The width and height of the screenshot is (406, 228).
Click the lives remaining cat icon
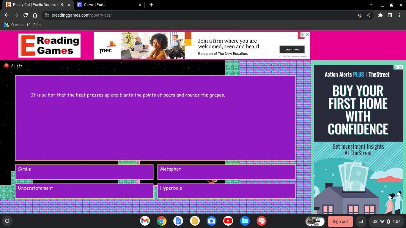6,66
